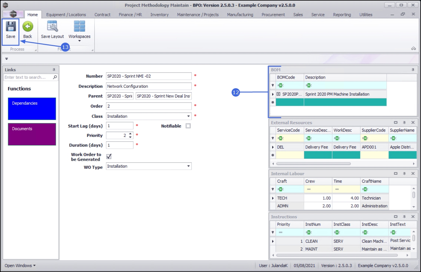Click the External Resources horizontal scrollbar

click(x=313, y=164)
